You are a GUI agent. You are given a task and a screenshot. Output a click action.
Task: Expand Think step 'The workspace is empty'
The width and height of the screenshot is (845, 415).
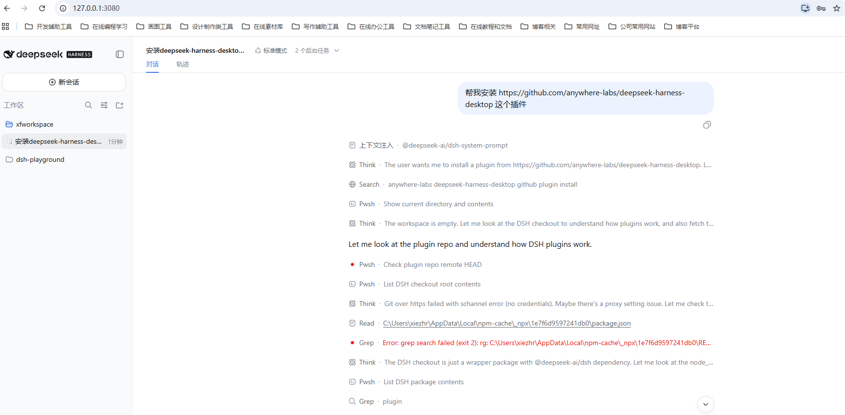(531, 223)
